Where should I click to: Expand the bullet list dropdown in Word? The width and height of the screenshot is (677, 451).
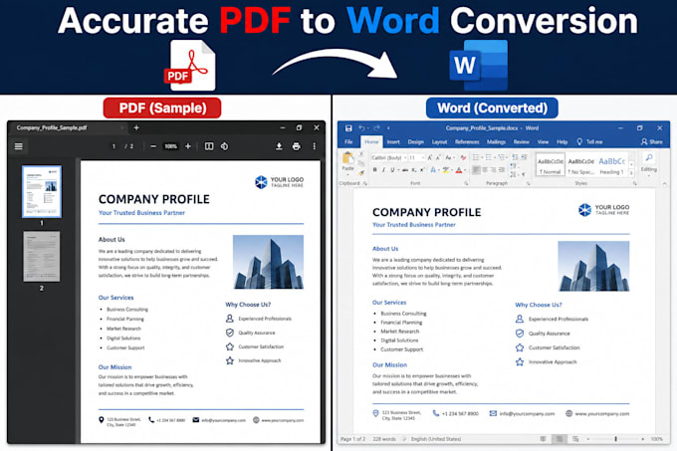pos(482,157)
